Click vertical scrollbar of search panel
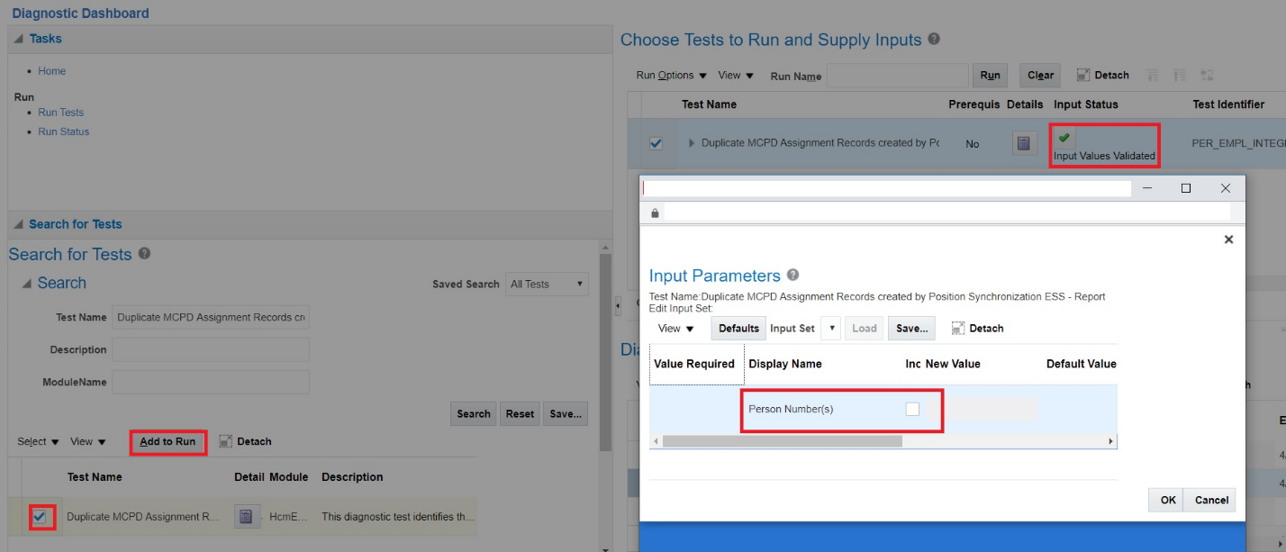Viewport: 1286px width, 552px height. (x=605, y=353)
